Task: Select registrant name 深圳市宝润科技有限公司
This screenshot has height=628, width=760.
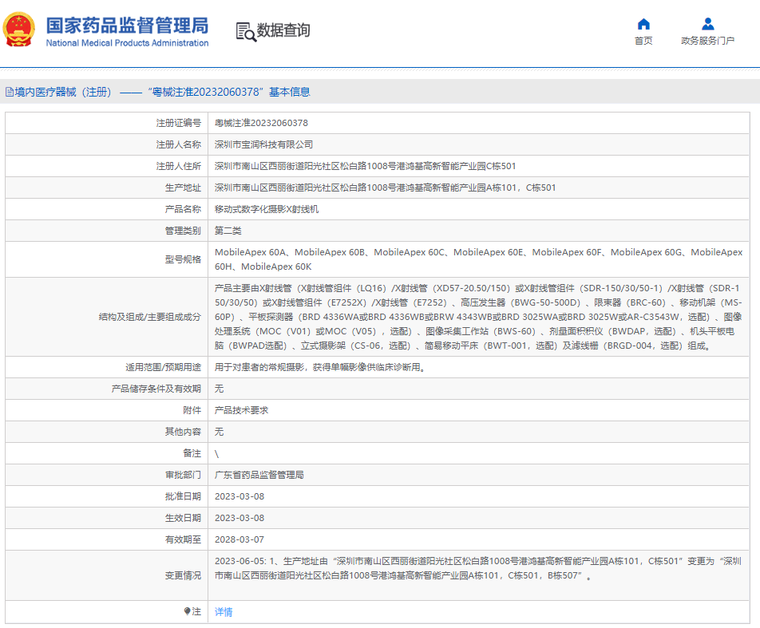Action: [263, 144]
